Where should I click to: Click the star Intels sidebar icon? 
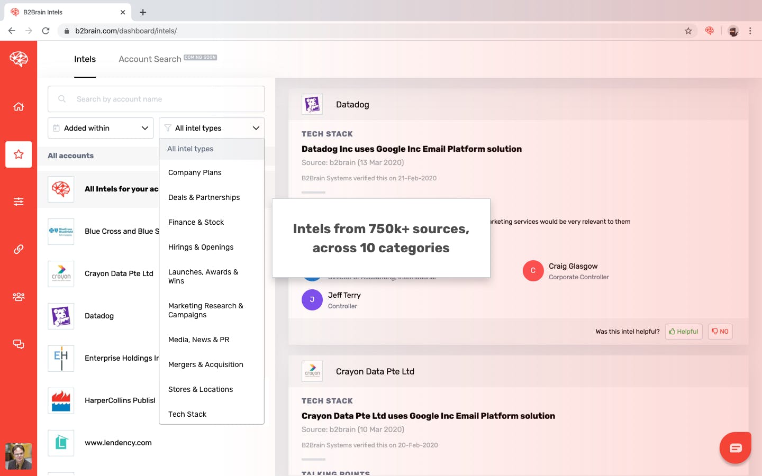19,154
